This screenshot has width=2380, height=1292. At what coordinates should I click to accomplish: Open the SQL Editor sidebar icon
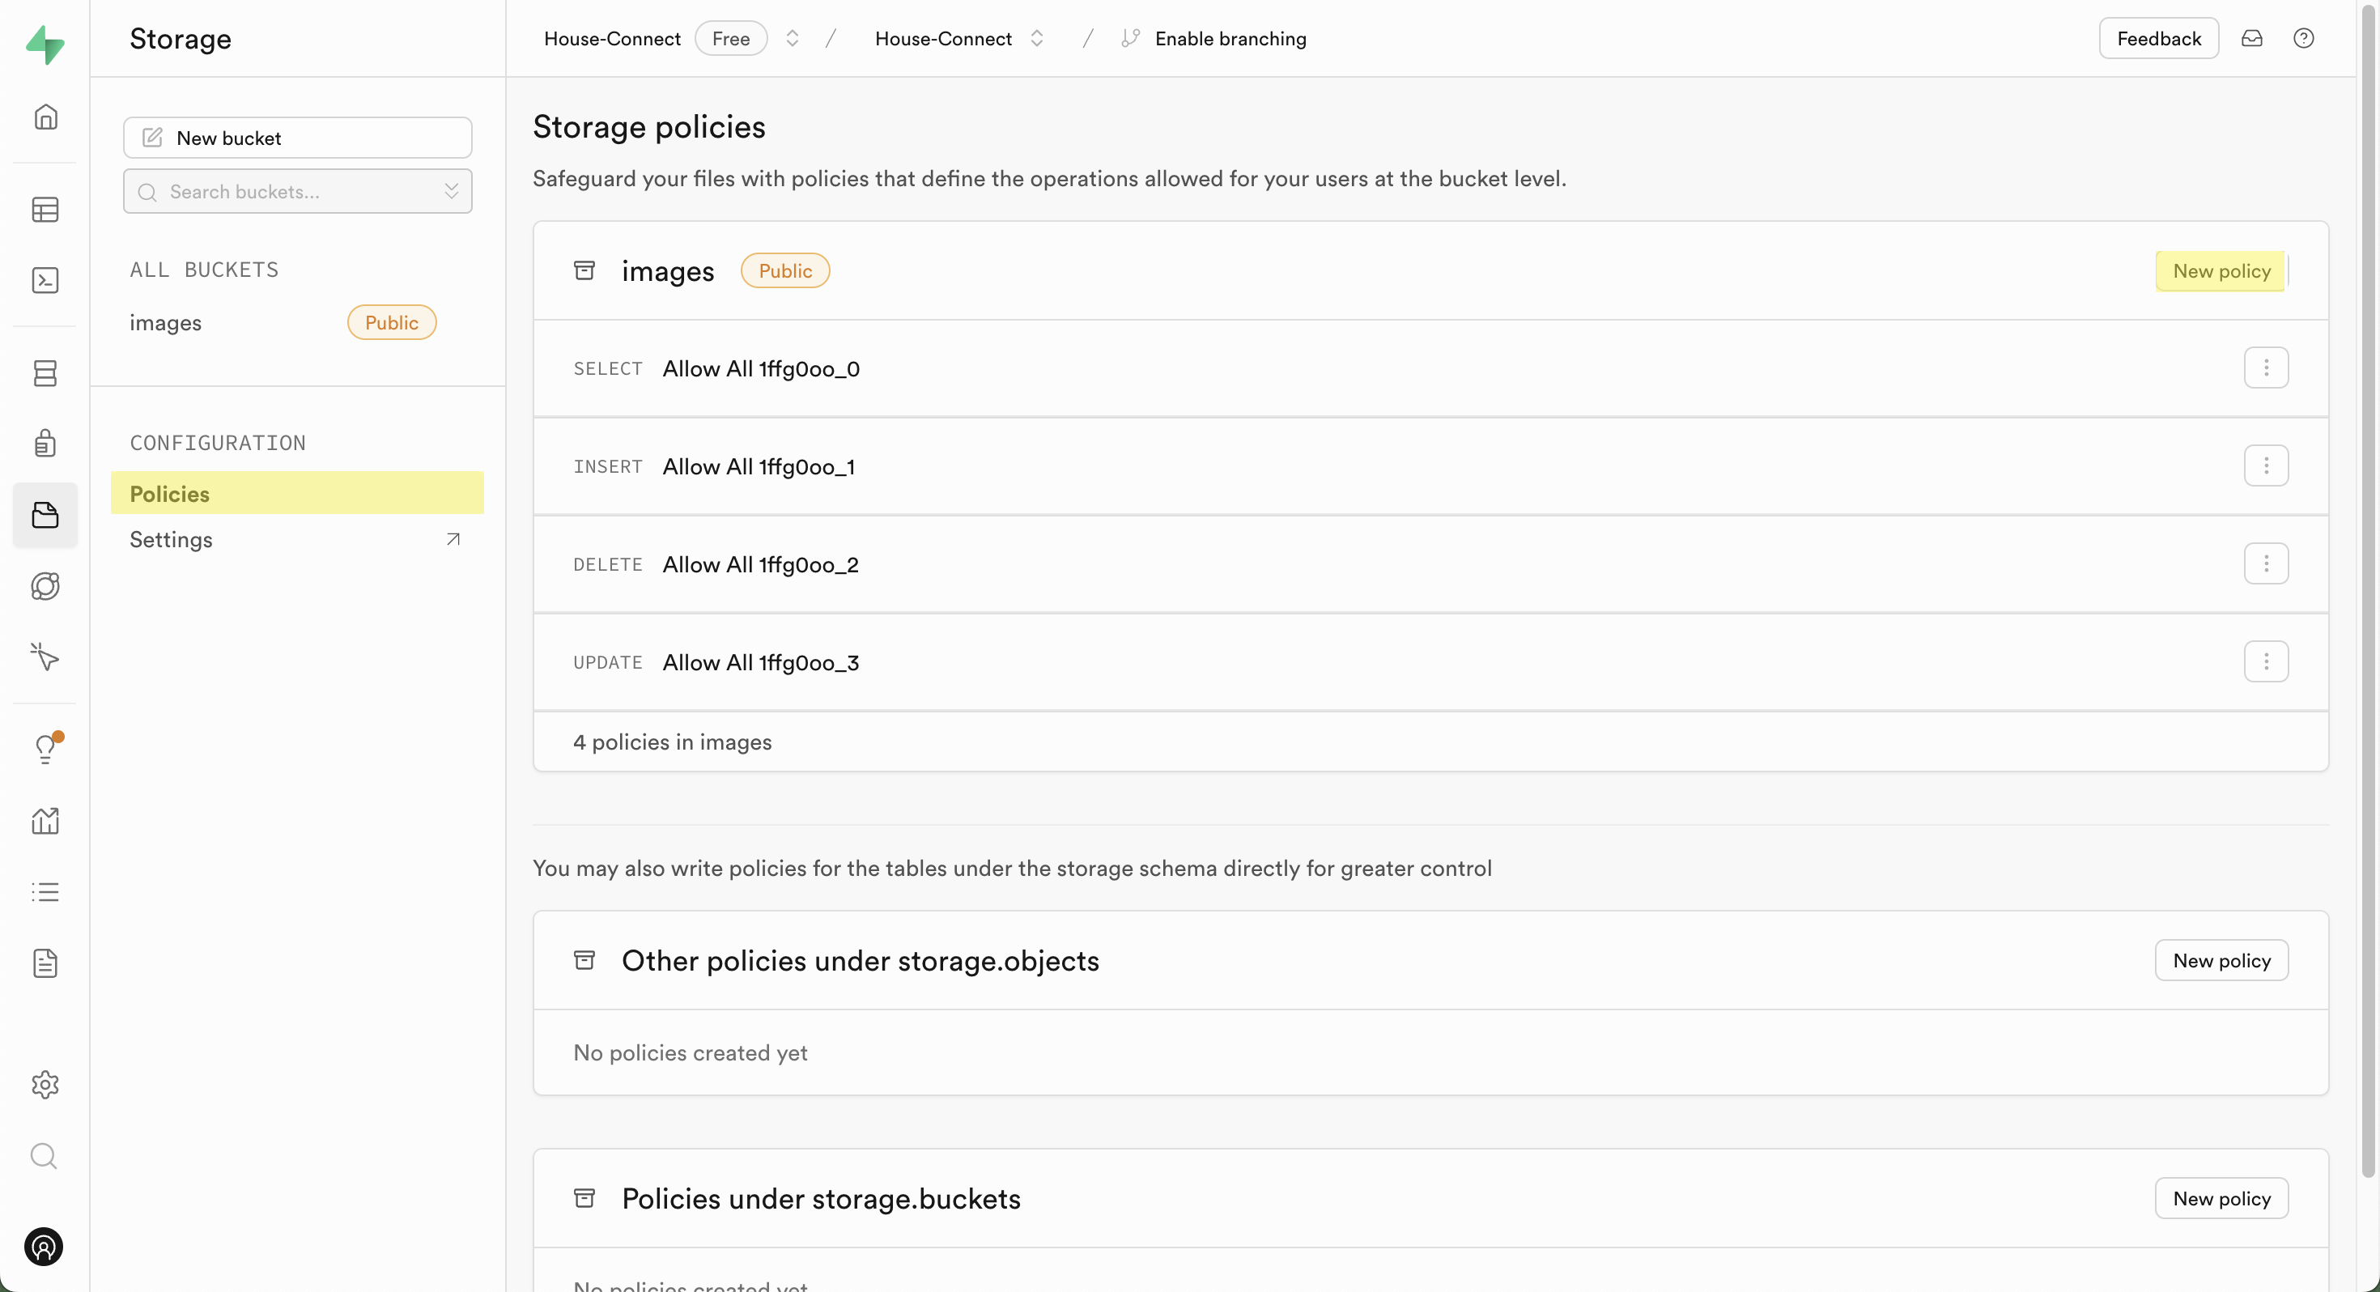(x=45, y=280)
